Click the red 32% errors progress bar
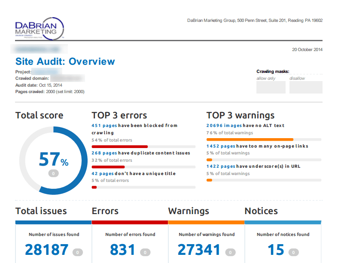This screenshot has width=338, height=263. tap(143, 167)
